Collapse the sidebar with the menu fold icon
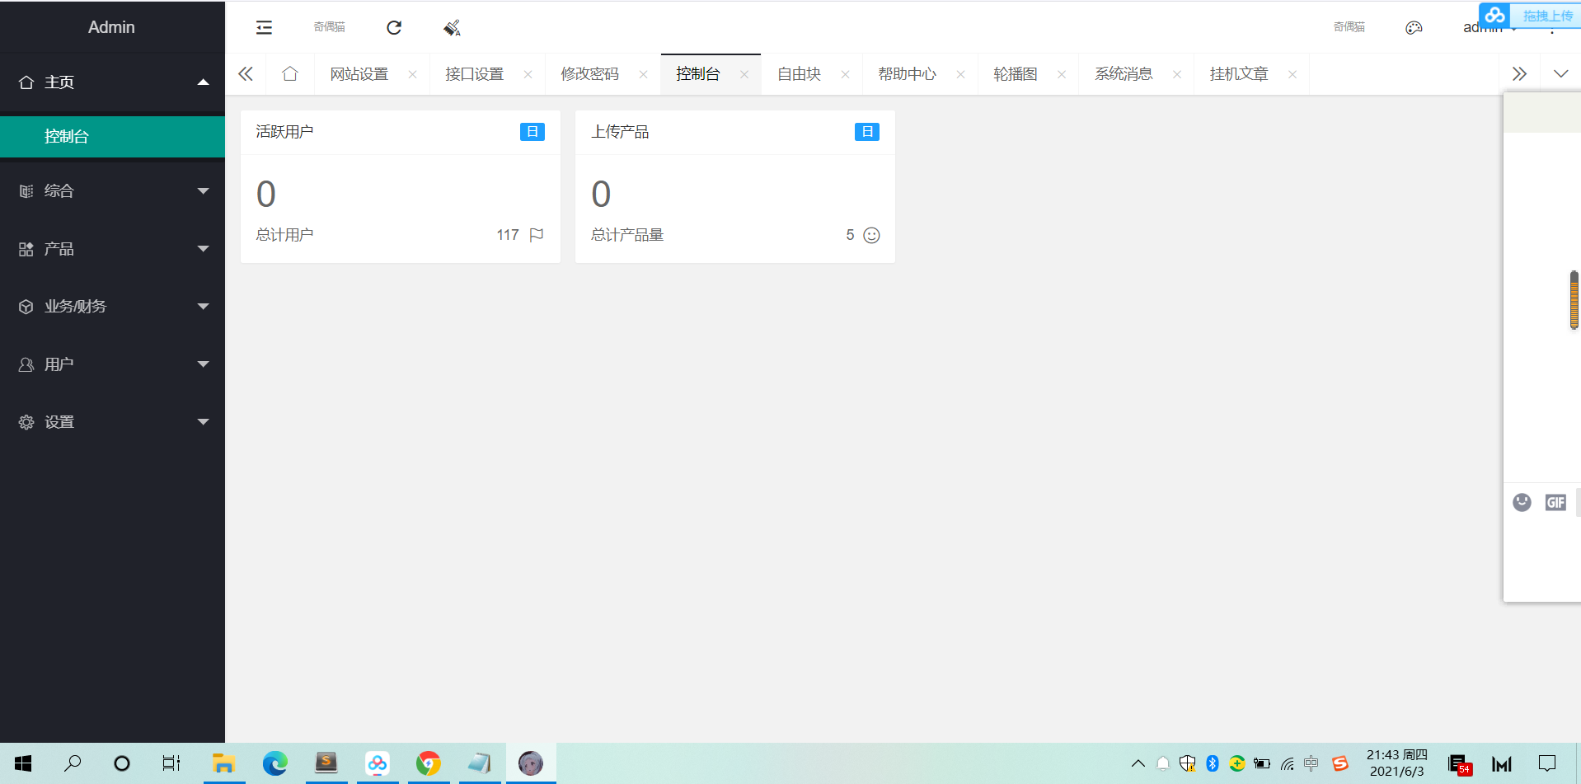 pyautogui.click(x=264, y=27)
